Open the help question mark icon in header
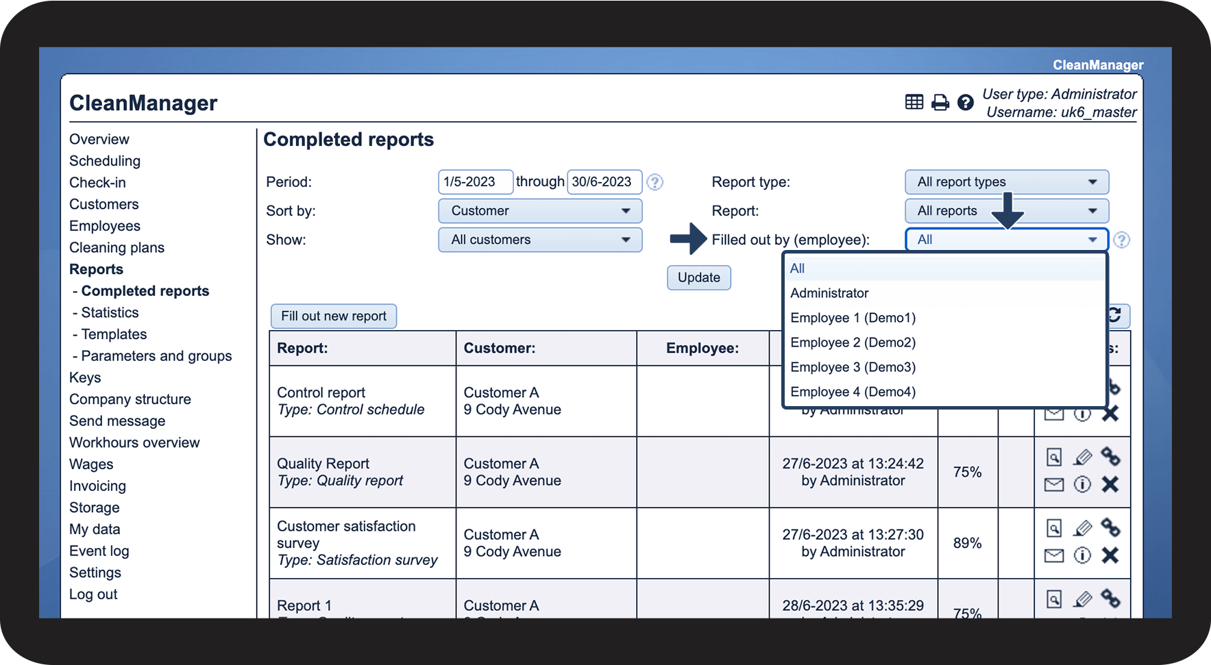1211x665 pixels. coord(965,103)
